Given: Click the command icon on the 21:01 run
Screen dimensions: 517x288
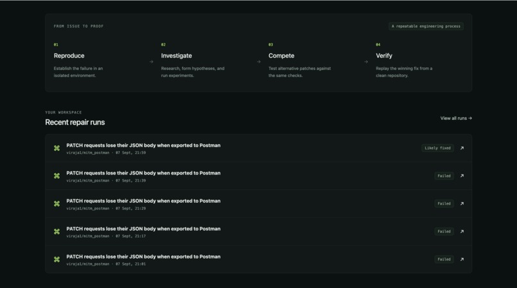Looking at the screenshot, I should (56, 259).
